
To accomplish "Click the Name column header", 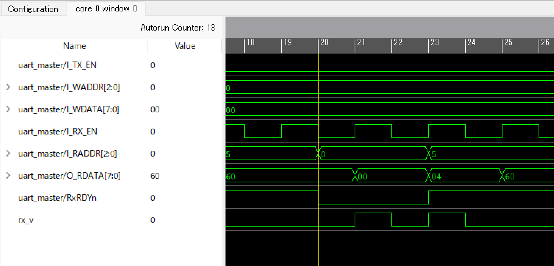I will click(x=74, y=46).
